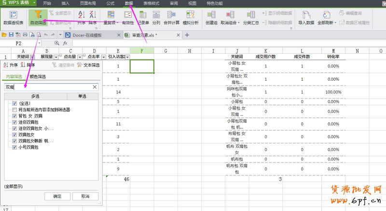Image resolution: width=386 pixels, height=211 pixels.
Task: Open the 数据透视表 pivot table tool
Action: pos(14,16)
